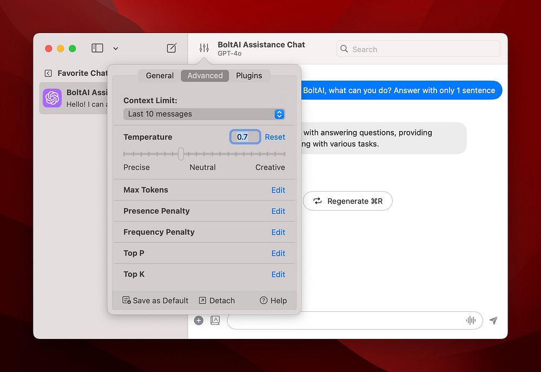The image size is (541, 372).
Task: Reset the Temperature value
Action: 275,137
